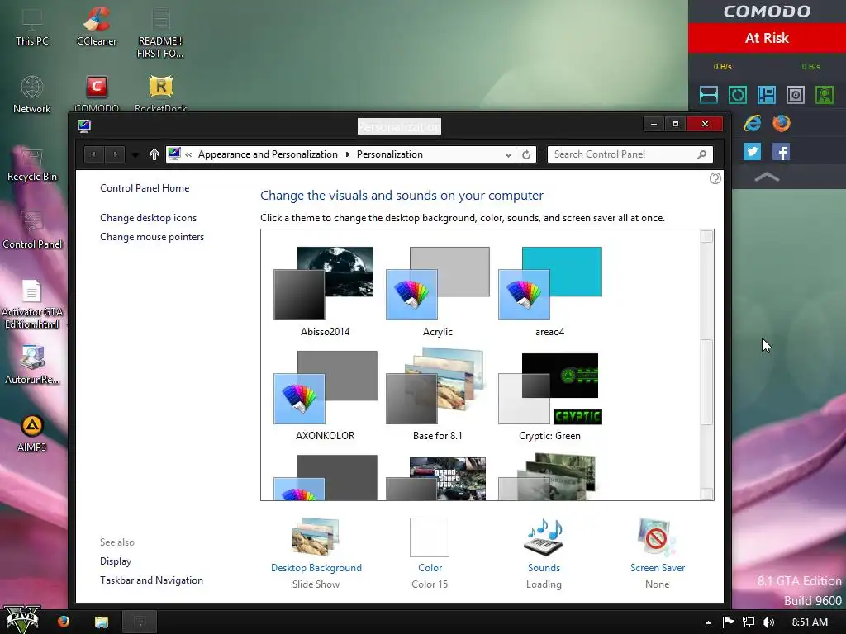
Task: Click Twitter icon in COMODO widget
Action: pos(752,152)
